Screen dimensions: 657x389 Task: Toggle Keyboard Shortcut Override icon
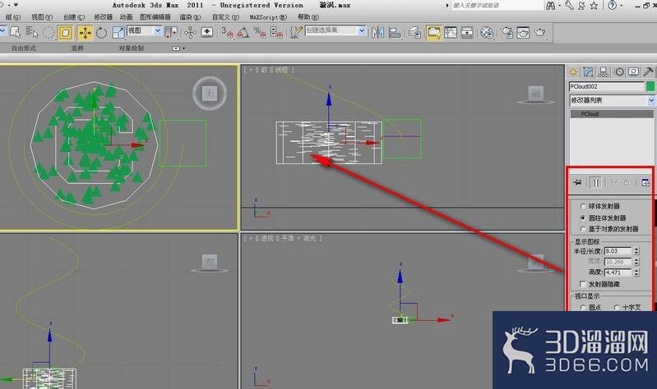[207, 32]
